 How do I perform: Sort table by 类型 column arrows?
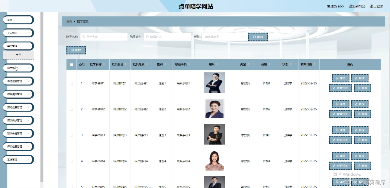coord(249,65)
